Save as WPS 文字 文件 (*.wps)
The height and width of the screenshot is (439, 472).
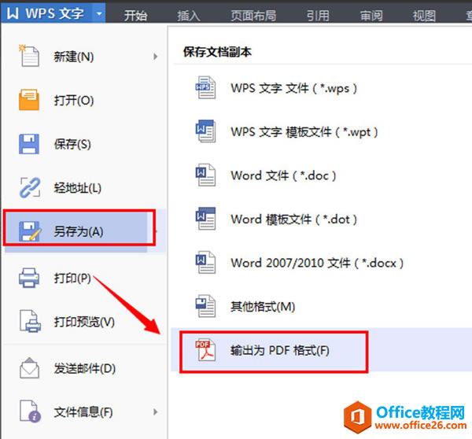coord(322,88)
